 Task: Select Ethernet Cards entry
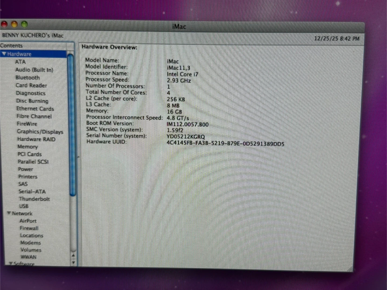click(35, 109)
